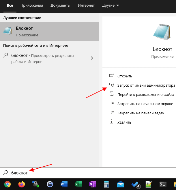This screenshot has height=190, width=176.
Task: Expand the web result arrow chevron
Action: tap(92, 58)
